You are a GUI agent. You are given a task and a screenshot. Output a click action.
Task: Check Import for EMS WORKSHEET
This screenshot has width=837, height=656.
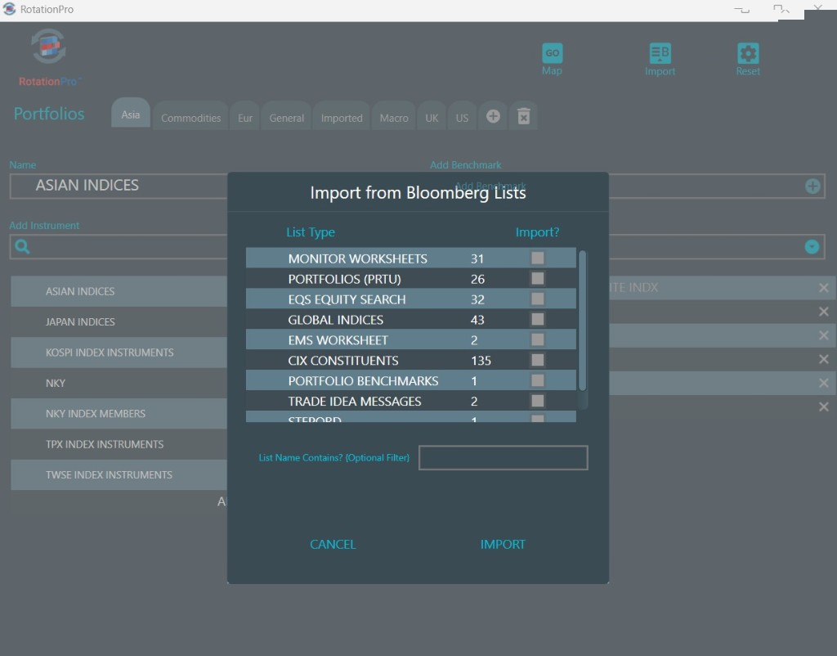pos(538,339)
